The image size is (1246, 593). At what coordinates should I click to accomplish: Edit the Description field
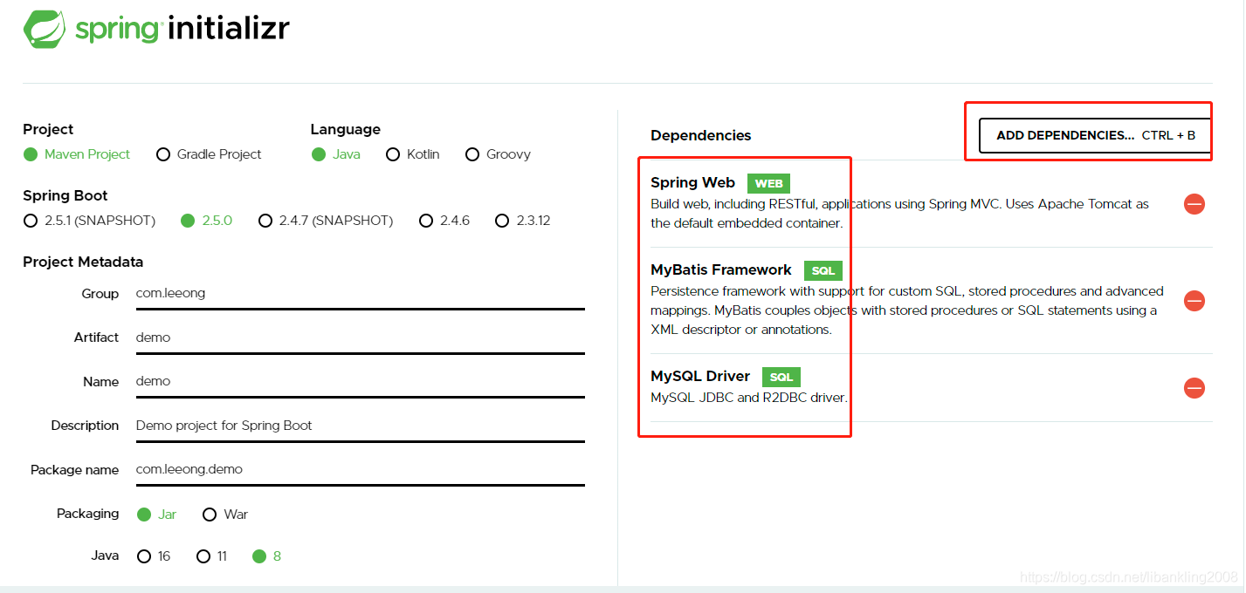(x=360, y=426)
